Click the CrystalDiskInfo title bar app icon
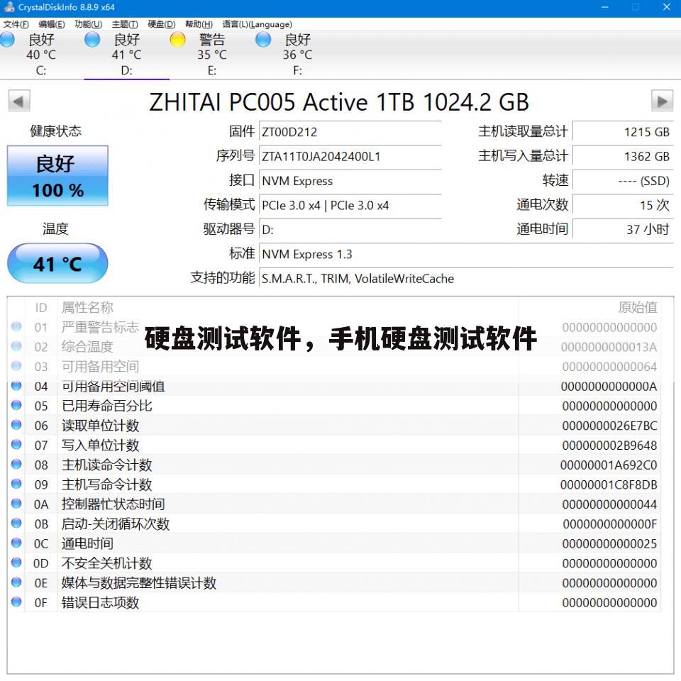Screen dimensions: 681x681 [x=9, y=7]
